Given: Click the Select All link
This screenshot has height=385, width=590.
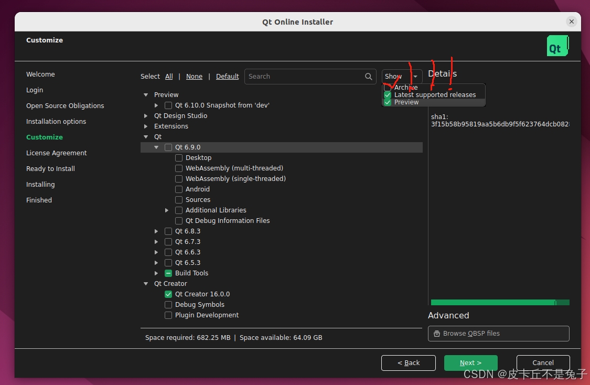Looking at the screenshot, I should point(169,76).
